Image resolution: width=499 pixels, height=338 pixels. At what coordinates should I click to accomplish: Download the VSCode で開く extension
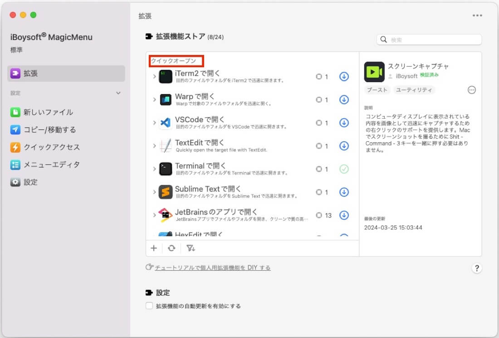tap(344, 123)
